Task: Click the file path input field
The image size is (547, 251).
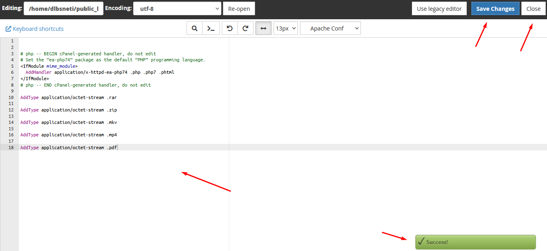Action: [63, 8]
